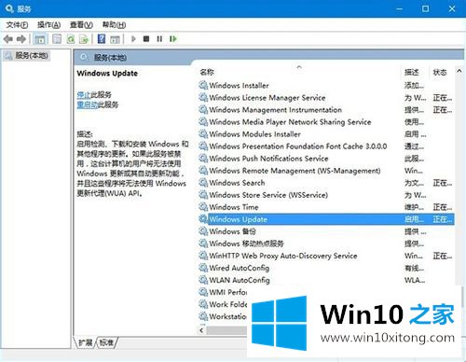Select Windows Modules Installer row

coord(326,134)
